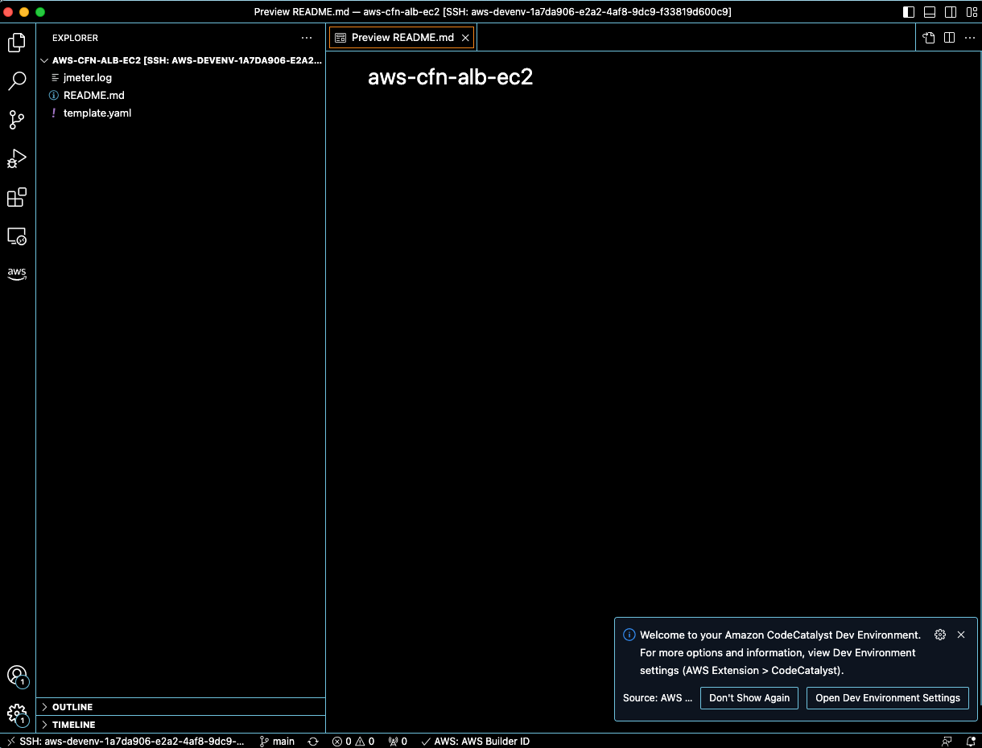The height and width of the screenshot is (748, 982).
Task: Click the Show Source icon in editor toolbar
Action: tap(929, 38)
